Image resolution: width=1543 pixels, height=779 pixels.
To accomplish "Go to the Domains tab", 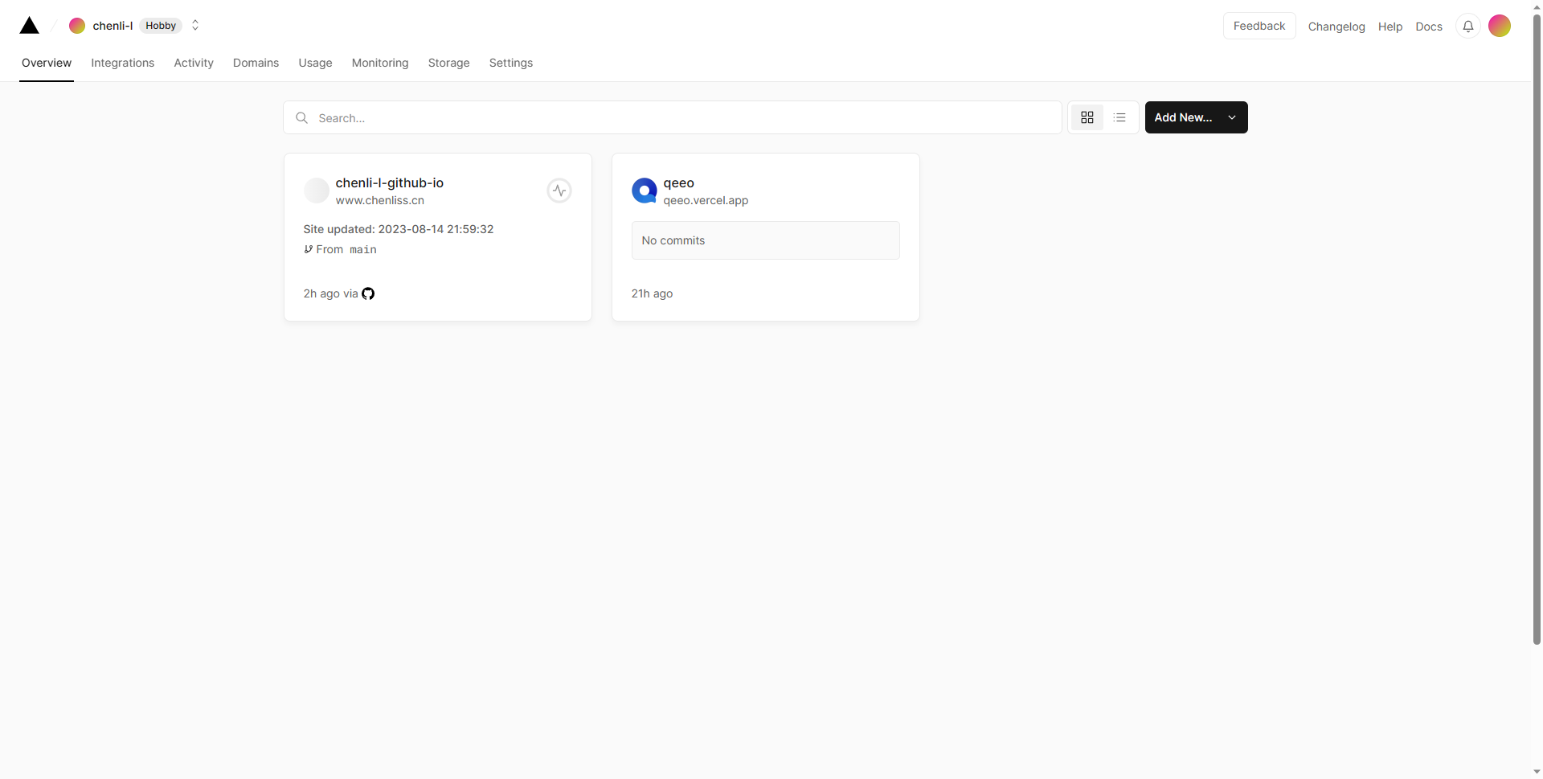I will pos(256,63).
